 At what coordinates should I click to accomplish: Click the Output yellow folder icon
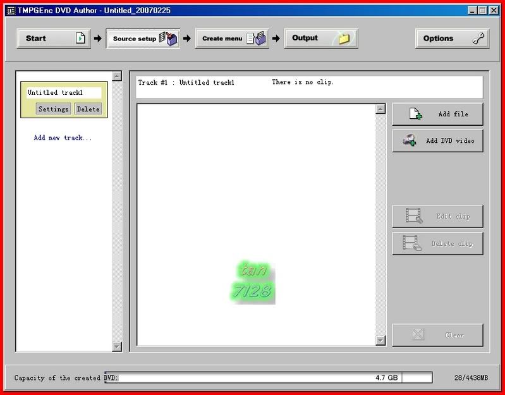point(344,39)
